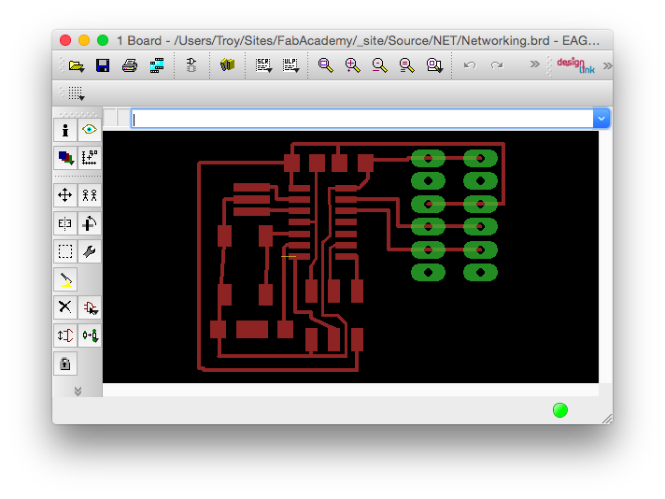Toggle the Show eye tool
Screen dimensions: 665x499
90,130
